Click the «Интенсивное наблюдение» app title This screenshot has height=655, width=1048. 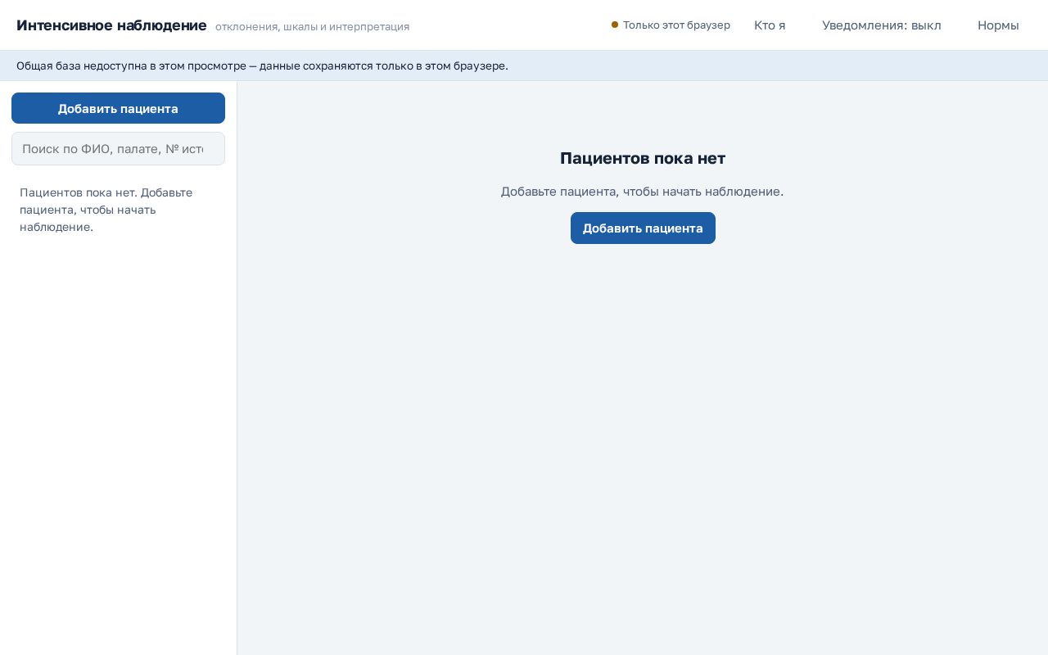[x=111, y=25]
